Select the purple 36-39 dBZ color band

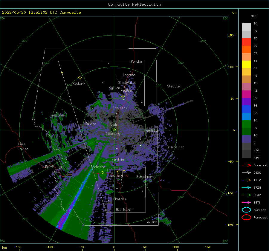[x=246, y=102]
